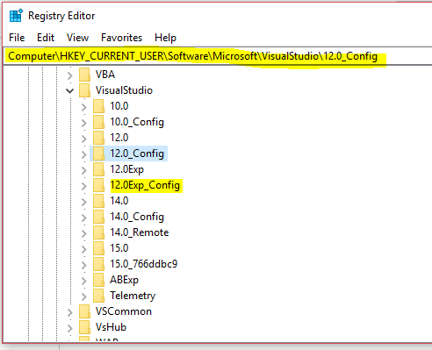Select the VisualStudio key label
Screen dimensions: 432x350
click(x=124, y=90)
